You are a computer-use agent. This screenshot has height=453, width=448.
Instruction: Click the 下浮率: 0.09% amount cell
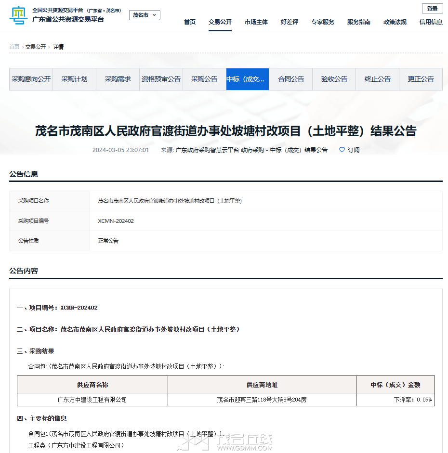(x=395, y=400)
